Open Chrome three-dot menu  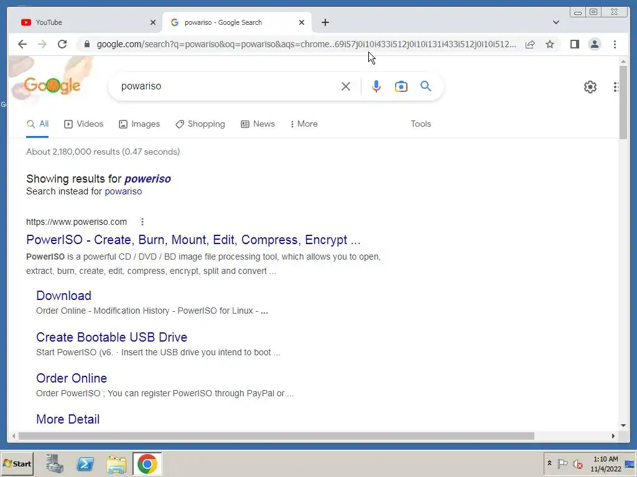[615, 44]
